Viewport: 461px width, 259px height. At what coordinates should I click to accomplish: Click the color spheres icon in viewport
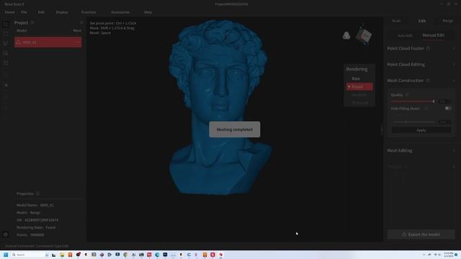pos(346,35)
